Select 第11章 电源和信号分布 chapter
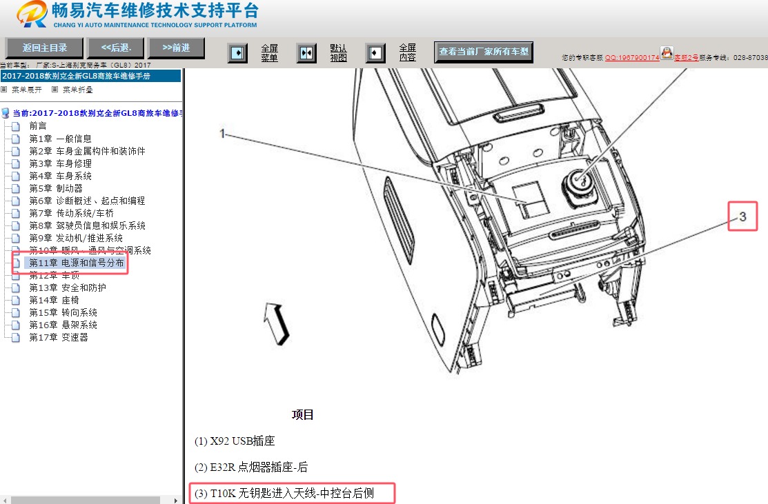The width and height of the screenshot is (768, 504). (76, 263)
